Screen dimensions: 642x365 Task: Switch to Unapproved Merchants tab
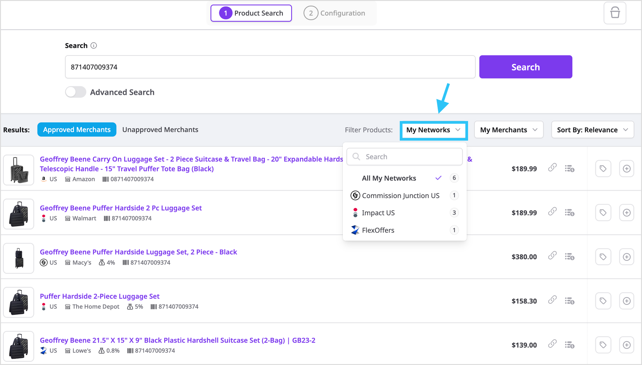(x=160, y=130)
